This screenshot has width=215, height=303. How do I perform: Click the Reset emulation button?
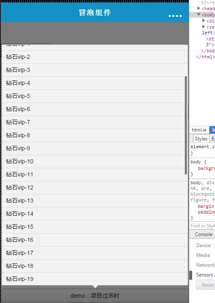click(x=206, y=285)
